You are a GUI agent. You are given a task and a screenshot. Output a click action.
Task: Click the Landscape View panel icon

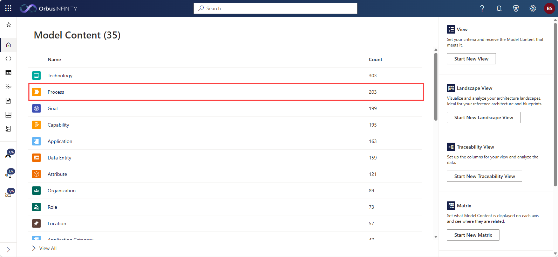(451, 88)
